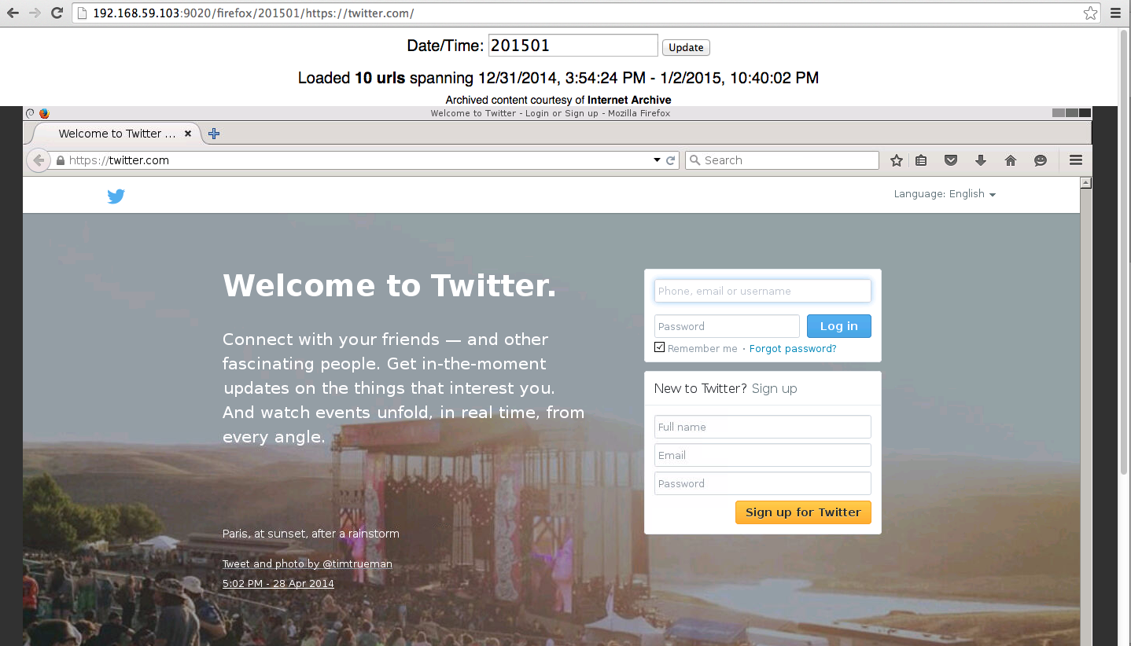Save page to Pocket
The width and height of the screenshot is (1131, 646).
pyautogui.click(x=951, y=160)
